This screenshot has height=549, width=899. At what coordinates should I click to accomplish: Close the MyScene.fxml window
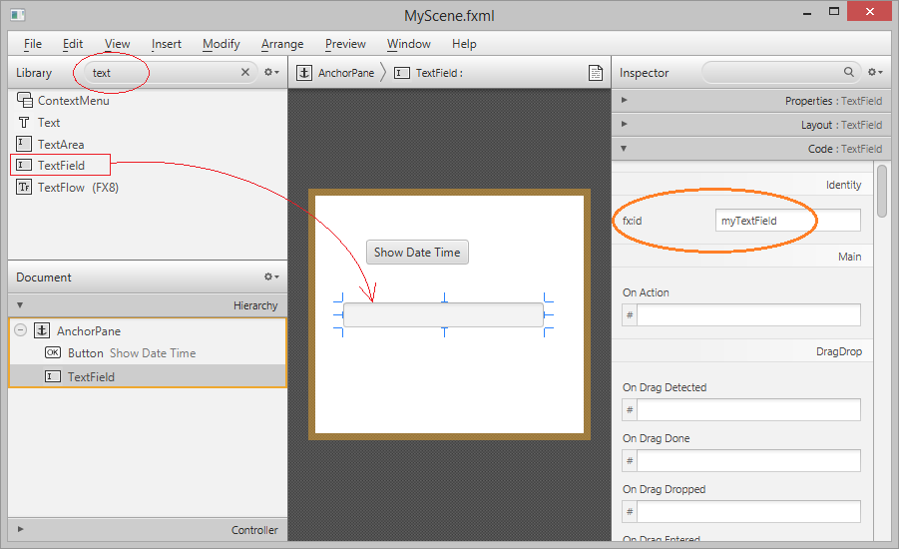(869, 11)
